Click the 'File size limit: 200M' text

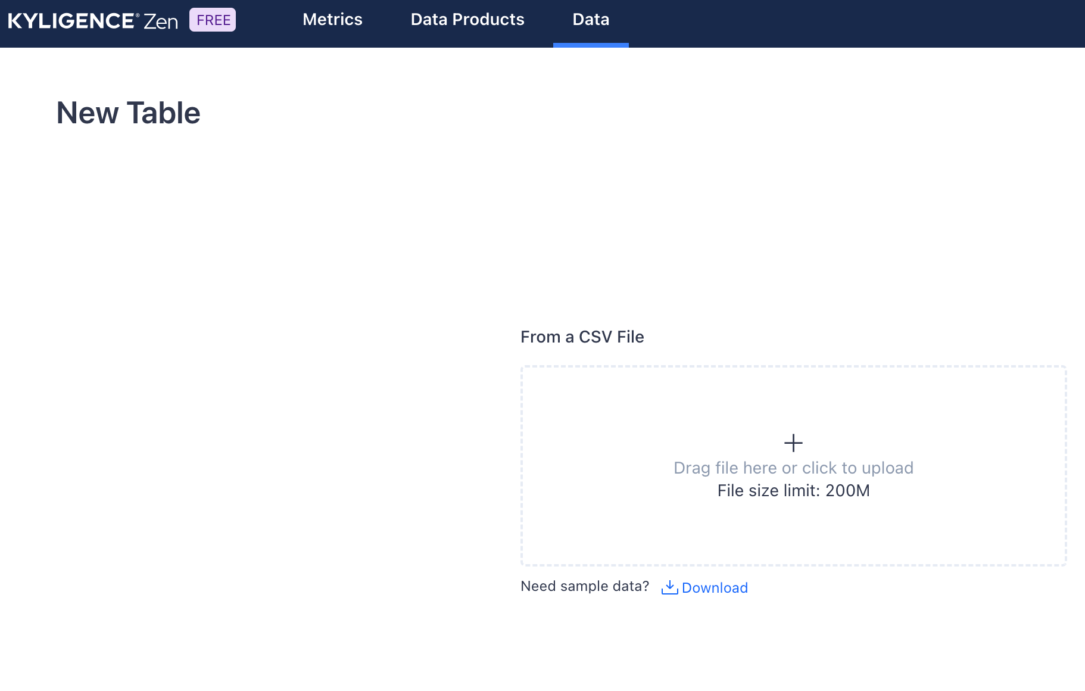point(793,490)
